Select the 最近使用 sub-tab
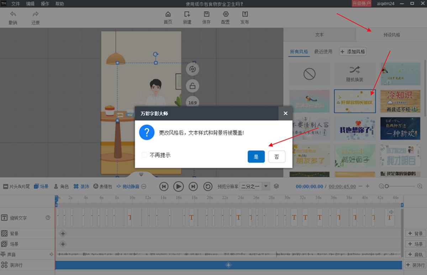427x275 pixels. click(323, 52)
